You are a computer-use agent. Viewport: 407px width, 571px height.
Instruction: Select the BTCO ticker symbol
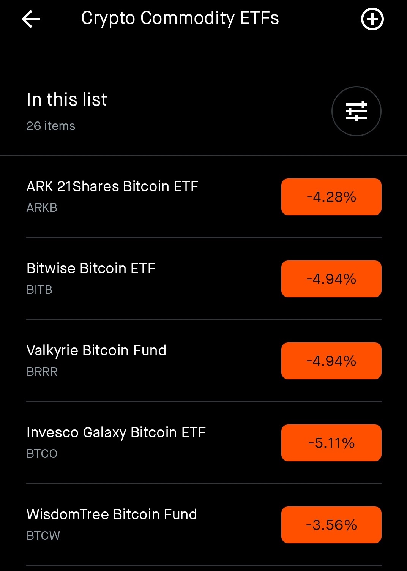tap(42, 454)
